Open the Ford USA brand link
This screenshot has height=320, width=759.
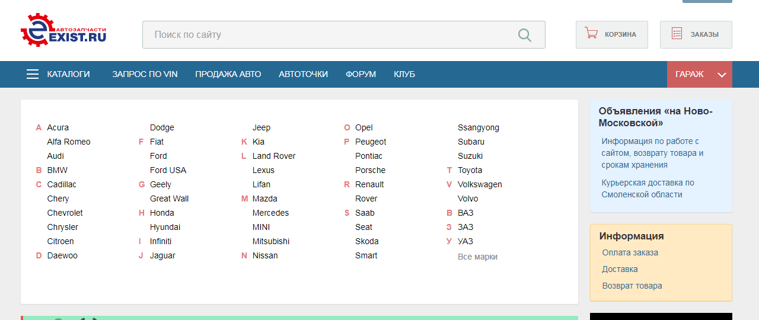168,170
